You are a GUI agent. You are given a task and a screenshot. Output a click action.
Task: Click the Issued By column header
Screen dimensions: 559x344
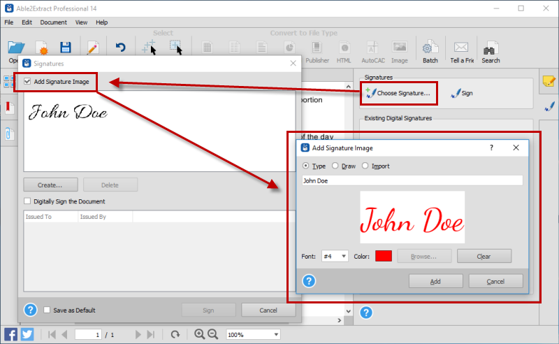(106, 217)
